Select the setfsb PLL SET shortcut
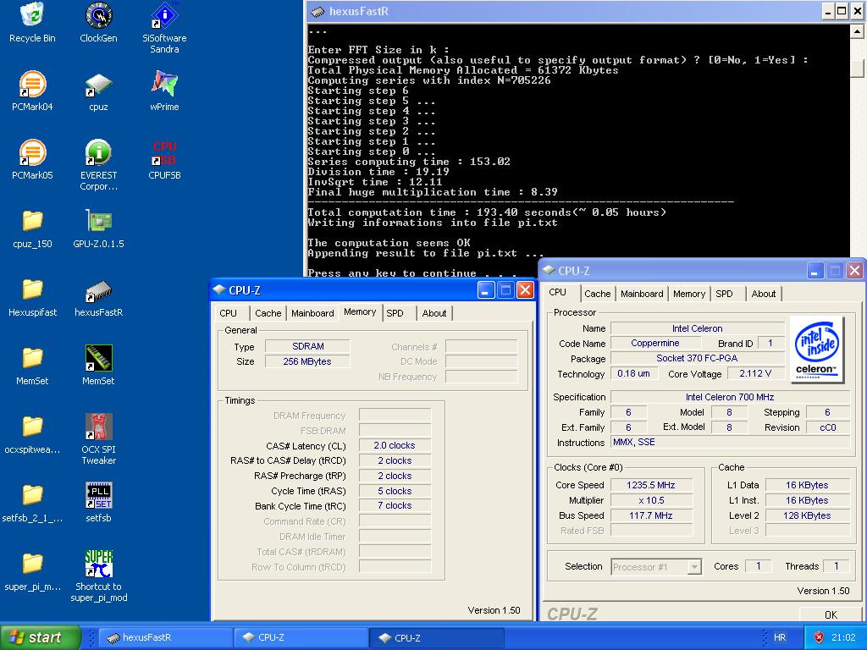The width and height of the screenshot is (867, 650). point(98,495)
